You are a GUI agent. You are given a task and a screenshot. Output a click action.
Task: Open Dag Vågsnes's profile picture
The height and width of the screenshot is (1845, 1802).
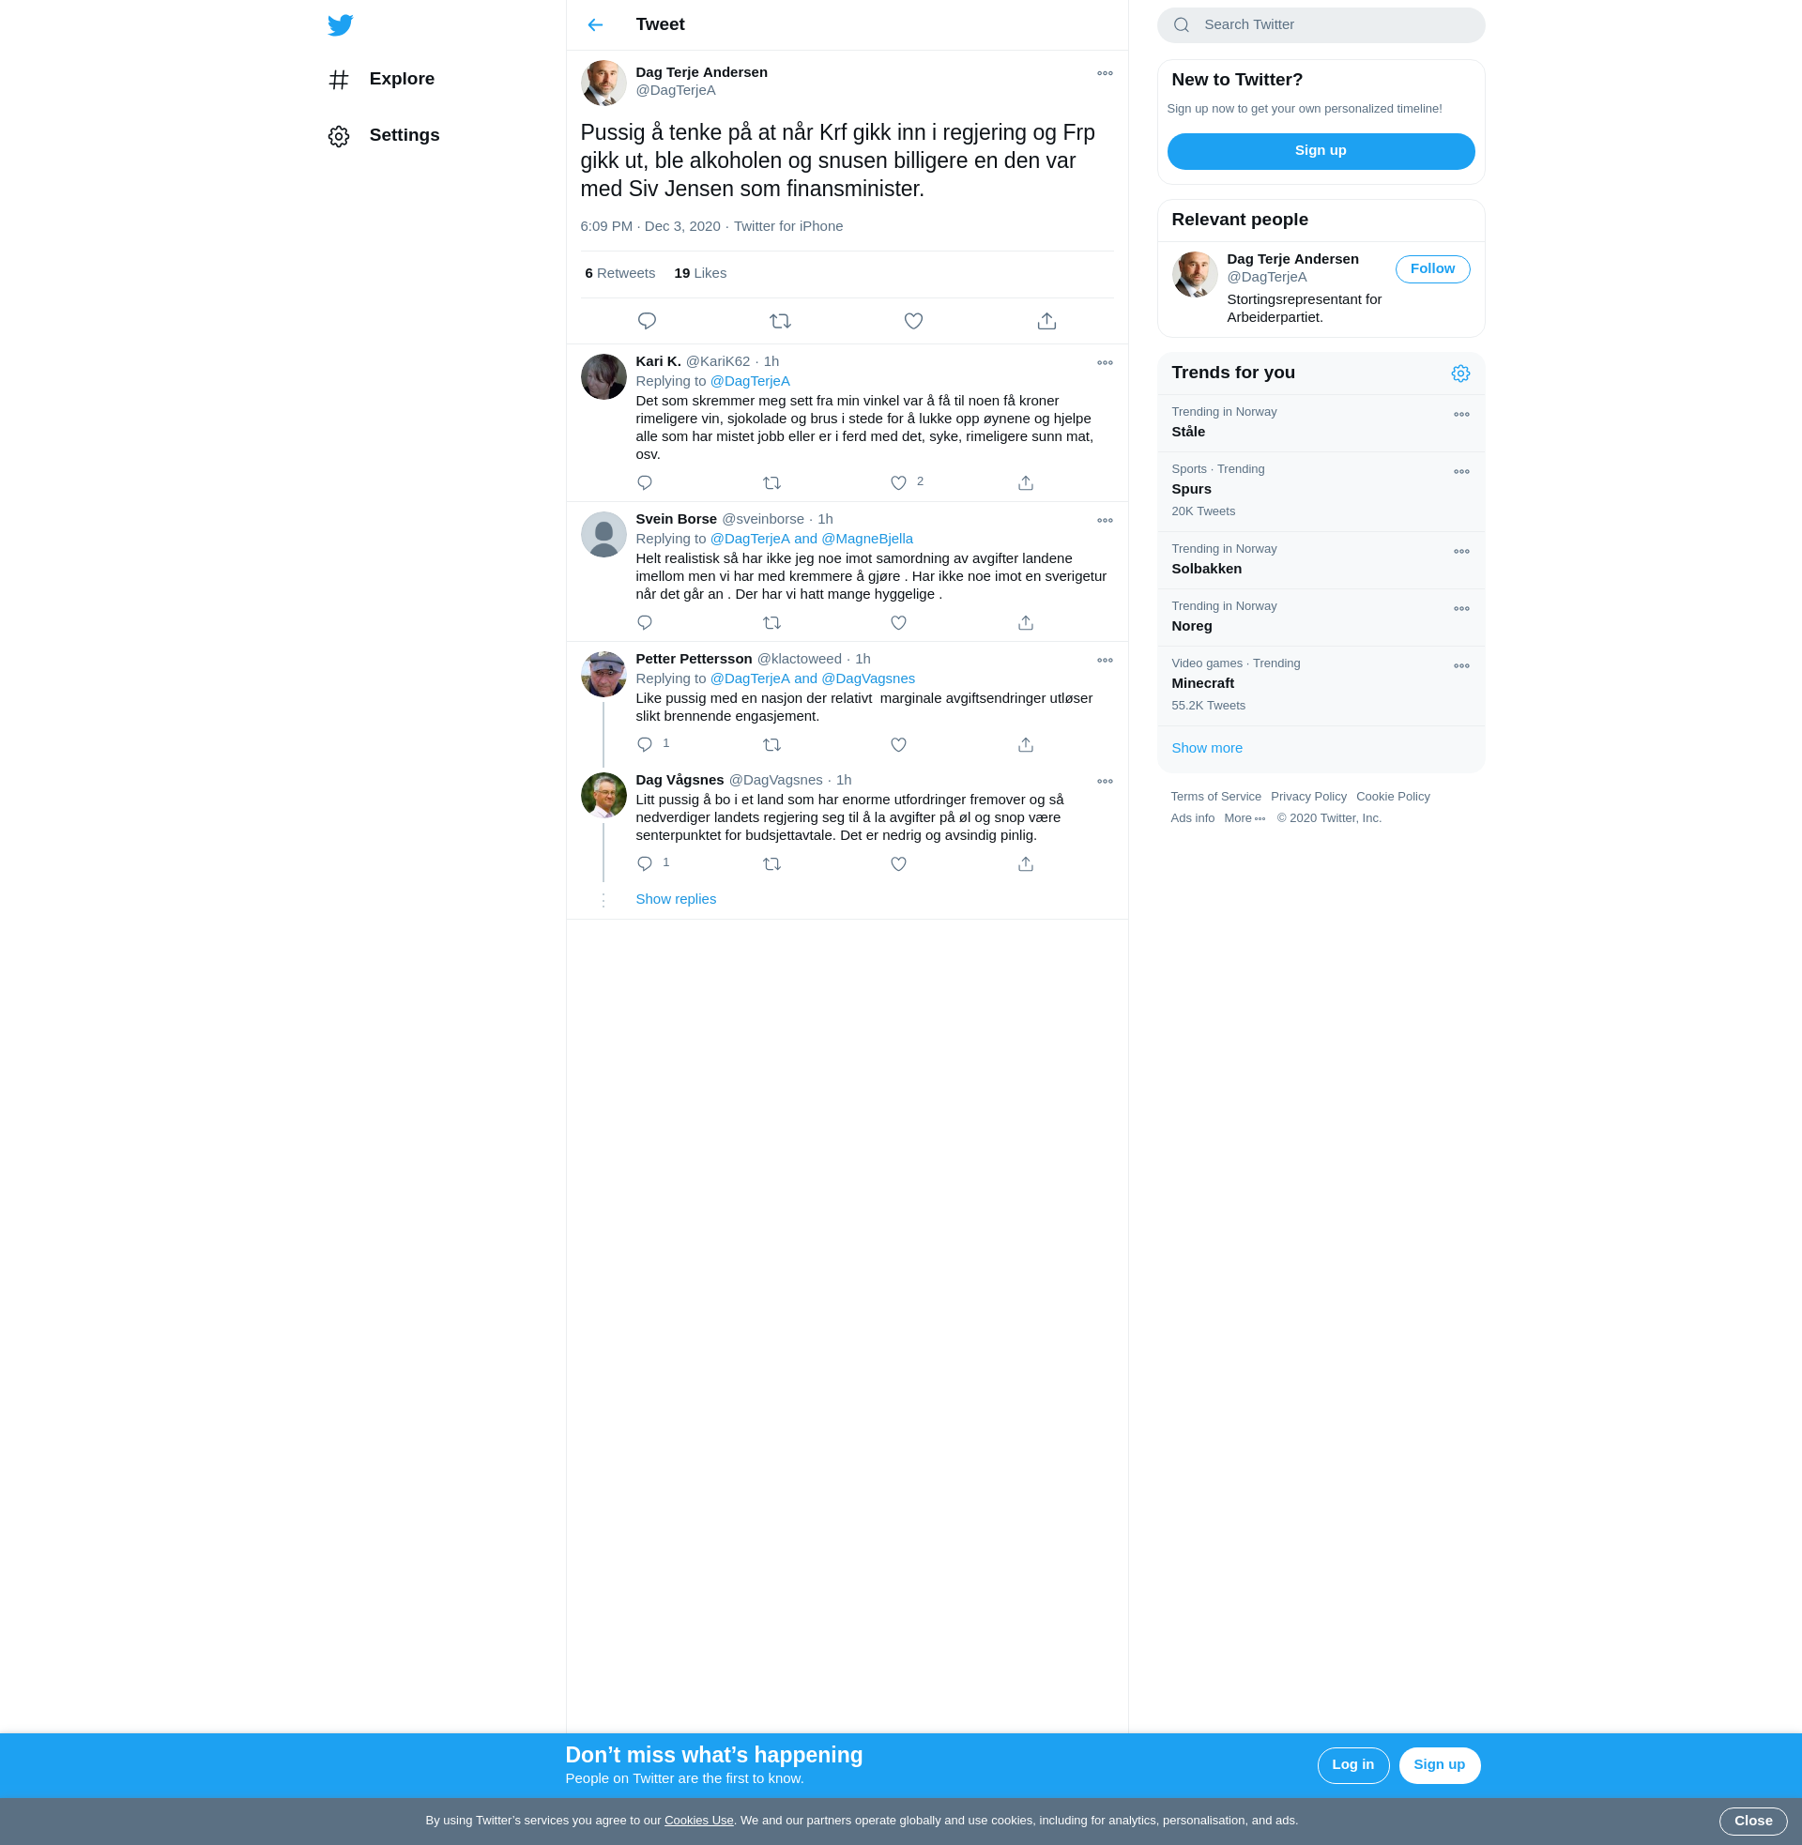[x=603, y=796]
